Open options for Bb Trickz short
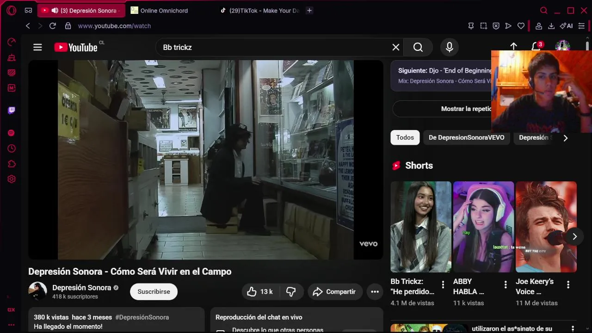The image size is (592, 333). [443, 284]
